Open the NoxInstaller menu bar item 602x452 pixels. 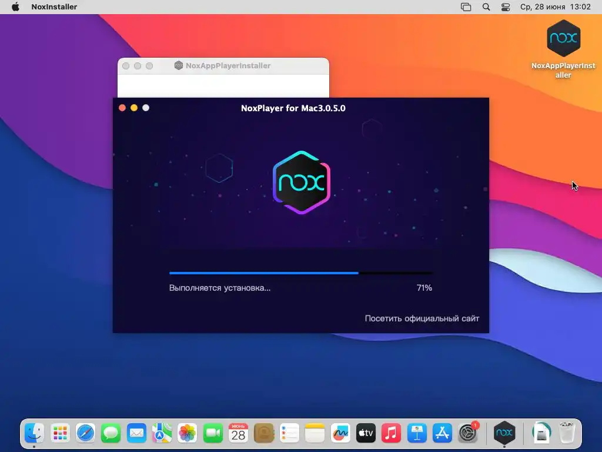tap(54, 6)
